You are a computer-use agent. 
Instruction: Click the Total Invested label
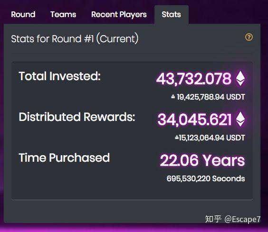pyautogui.click(x=60, y=76)
